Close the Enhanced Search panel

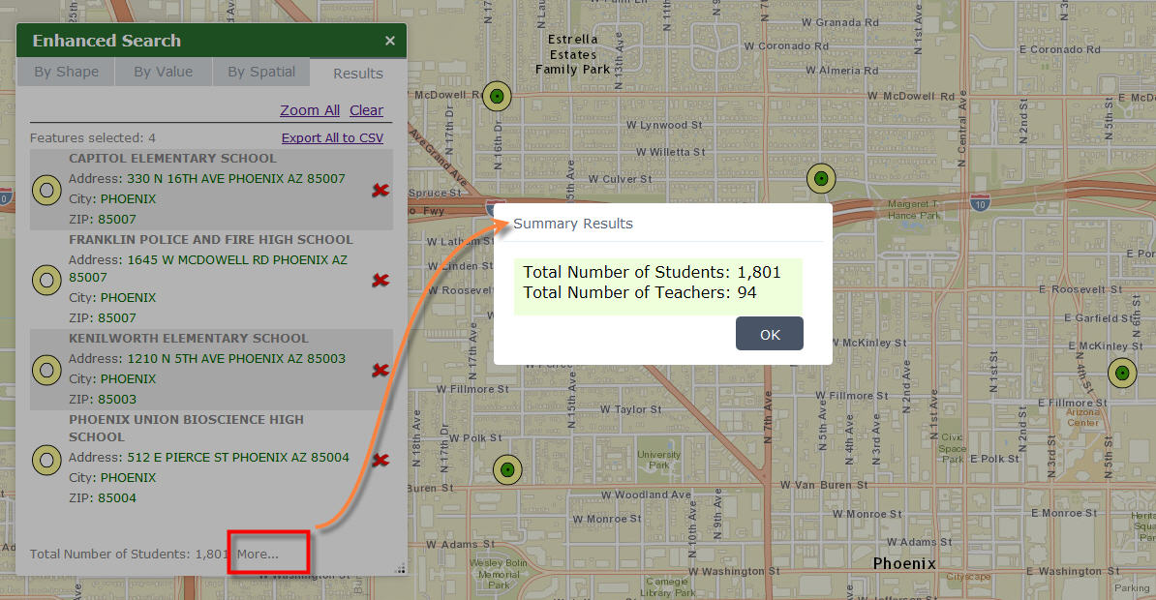tap(390, 42)
